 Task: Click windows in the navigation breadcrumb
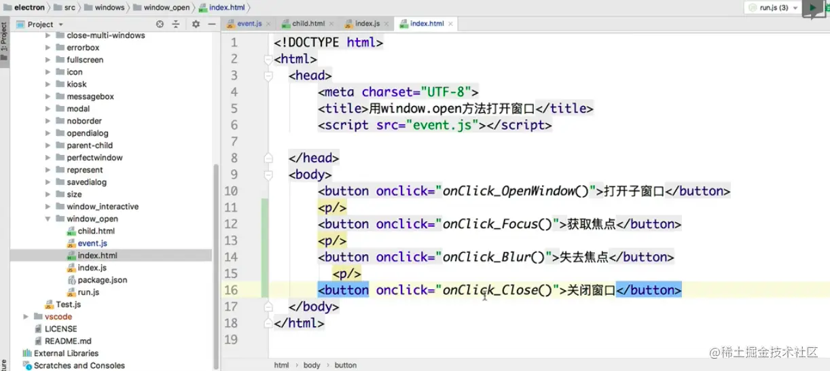pyautogui.click(x=105, y=7)
